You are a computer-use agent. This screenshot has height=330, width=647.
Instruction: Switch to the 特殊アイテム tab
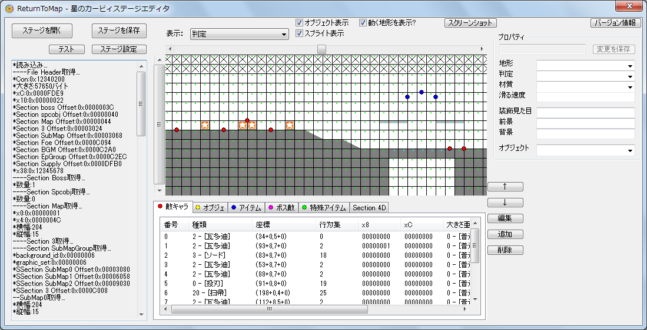click(324, 208)
